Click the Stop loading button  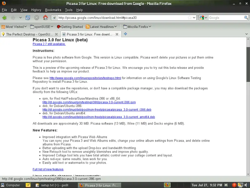[37, 18]
